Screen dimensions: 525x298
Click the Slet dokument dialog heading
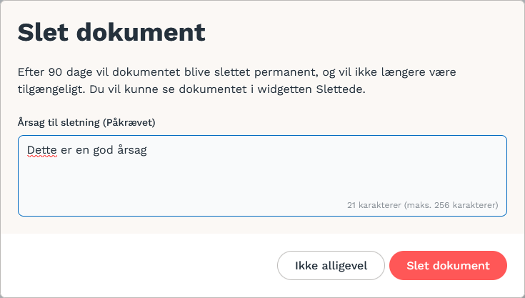111,32
